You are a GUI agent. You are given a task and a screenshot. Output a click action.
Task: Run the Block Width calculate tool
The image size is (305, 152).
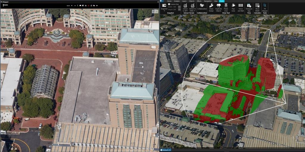tap(257, 7)
